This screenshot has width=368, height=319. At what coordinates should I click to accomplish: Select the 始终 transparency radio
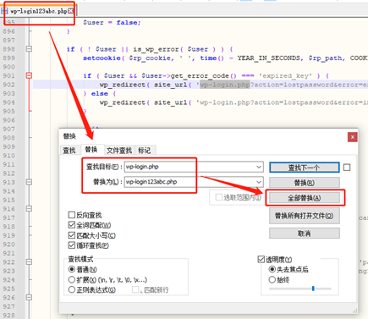pyautogui.click(x=272, y=280)
